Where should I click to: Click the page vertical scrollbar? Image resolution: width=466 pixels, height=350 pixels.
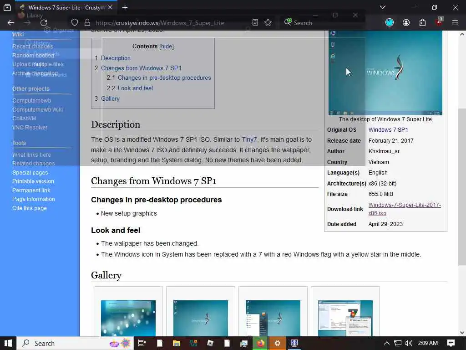tap(462, 186)
